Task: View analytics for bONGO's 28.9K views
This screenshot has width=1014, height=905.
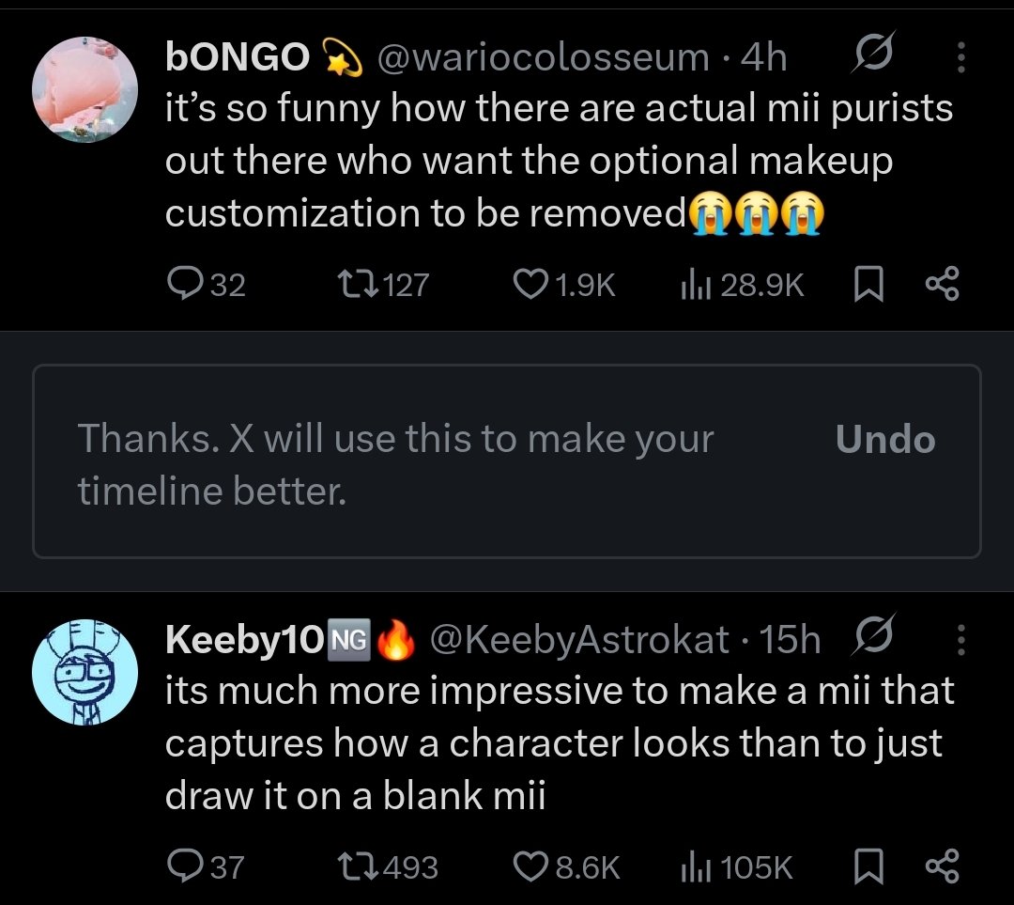Action: point(692,284)
